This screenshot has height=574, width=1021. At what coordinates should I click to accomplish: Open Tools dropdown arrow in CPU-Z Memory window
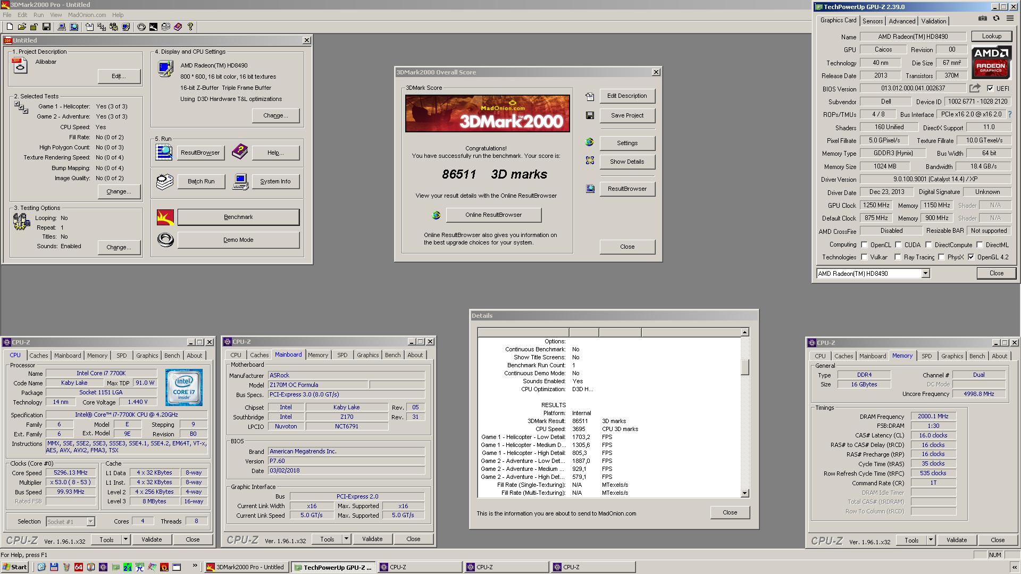click(931, 540)
